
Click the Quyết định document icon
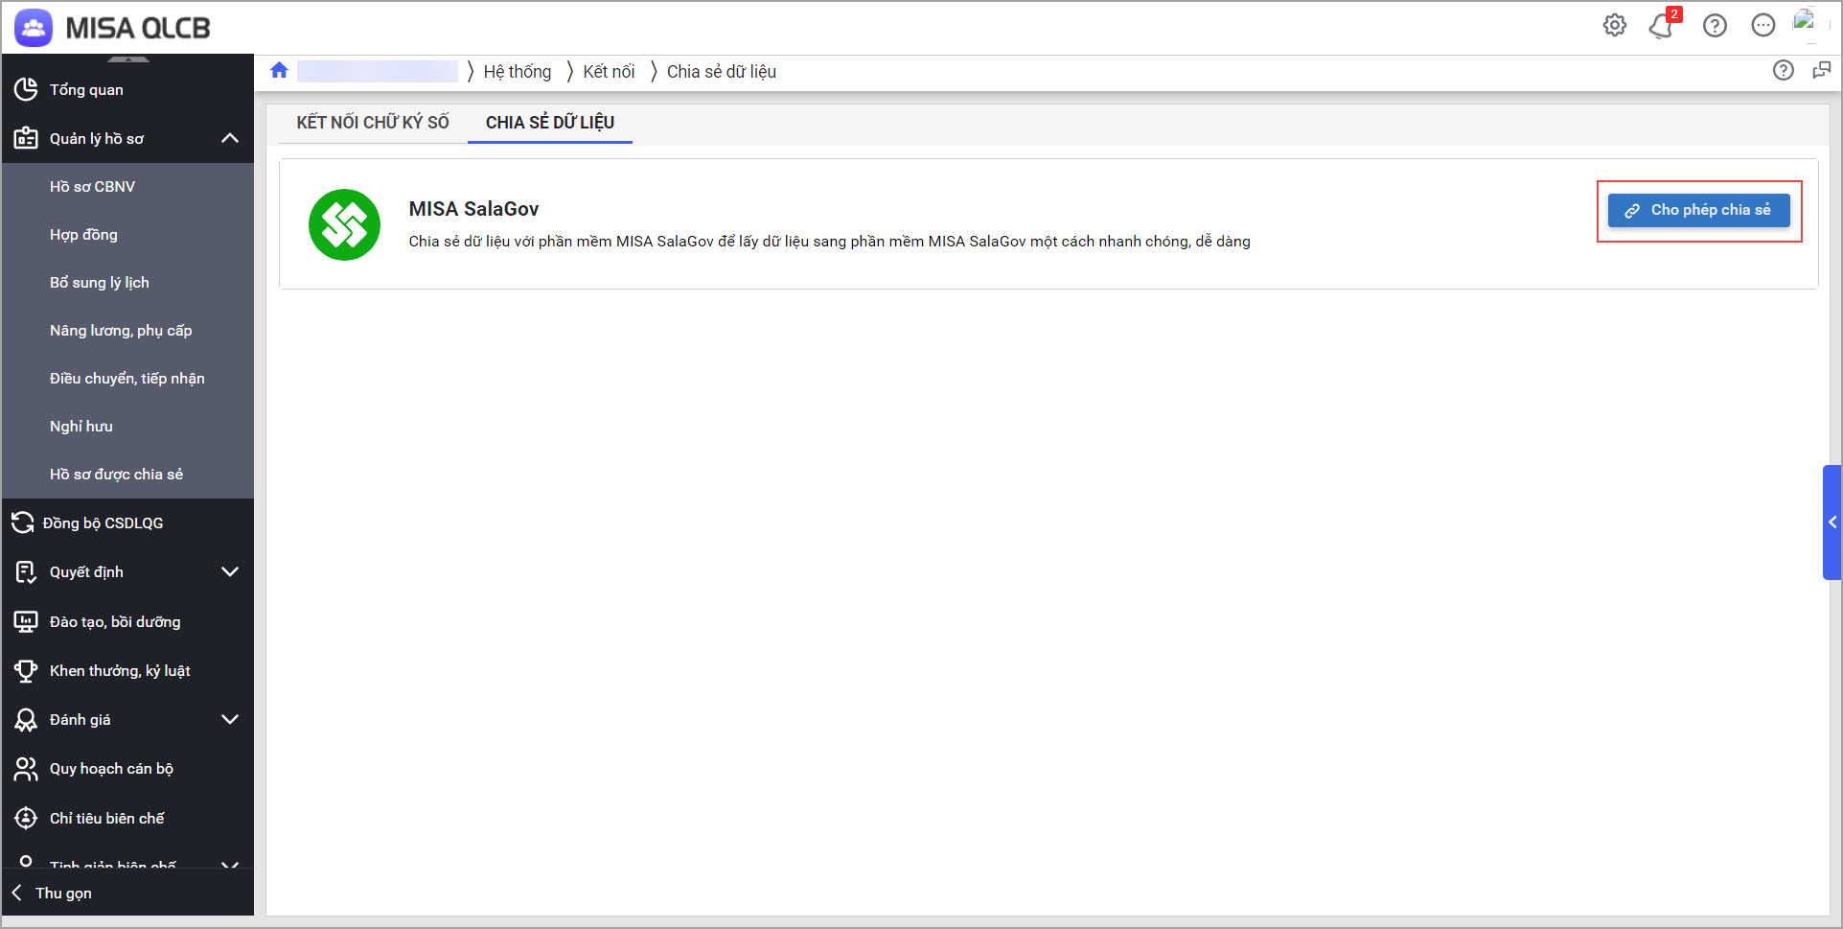click(26, 572)
